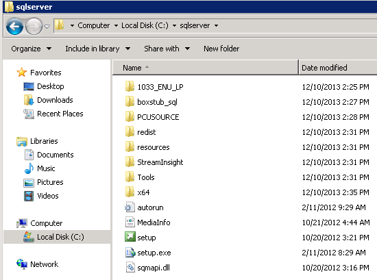The width and height of the screenshot is (377, 280).
Task: Expand the arrow left of Computer in the address bar
Action: tap(72, 25)
